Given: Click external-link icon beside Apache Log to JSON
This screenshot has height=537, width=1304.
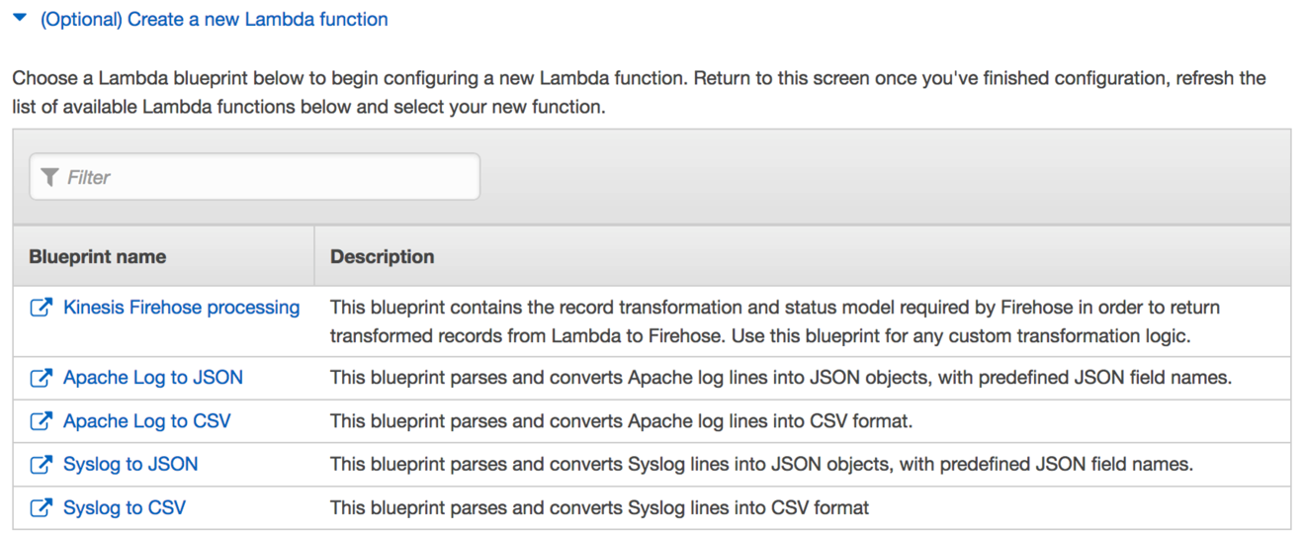Looking at the screenshot, I should pyautogui.click(x=41, y=378).
